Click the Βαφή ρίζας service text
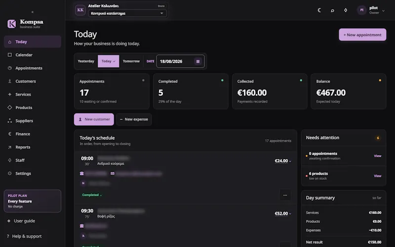Viewport: 395px width, 247px height. click(x=106, y=216)
